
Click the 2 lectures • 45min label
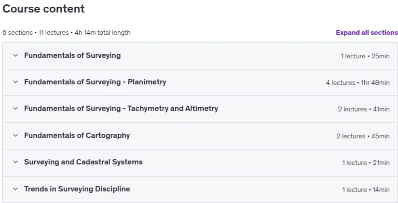(363, 136)
